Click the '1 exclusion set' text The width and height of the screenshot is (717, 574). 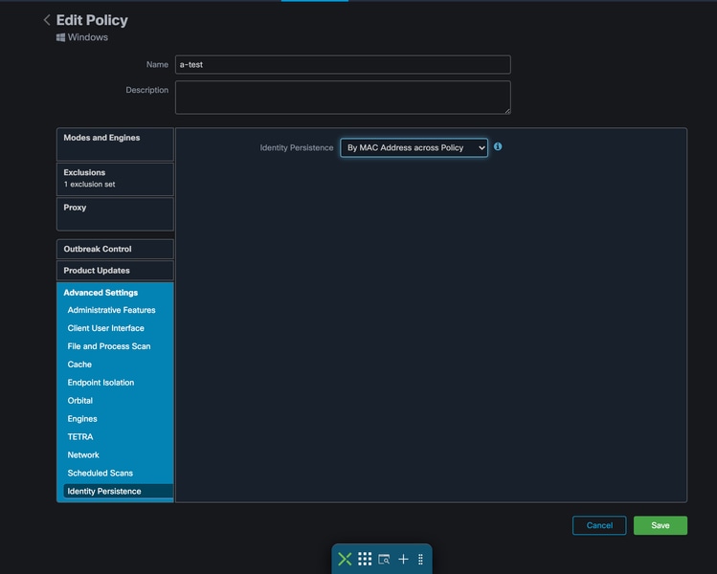[89, 185]
